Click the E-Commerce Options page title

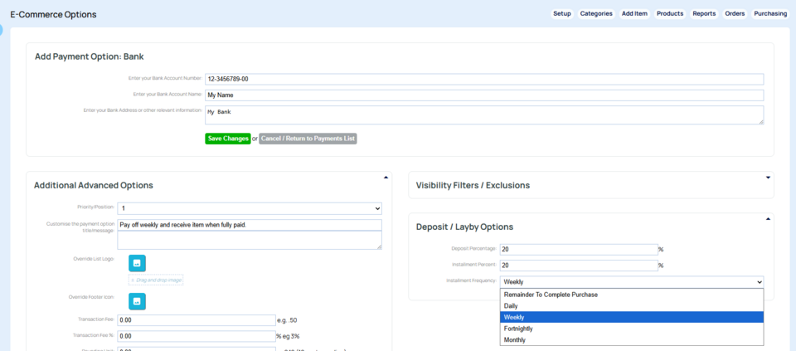53,15
